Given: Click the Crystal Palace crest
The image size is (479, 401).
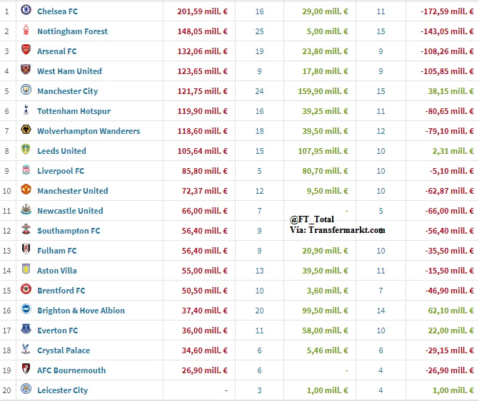Looking at the screenshot, I should click(26, 349).
